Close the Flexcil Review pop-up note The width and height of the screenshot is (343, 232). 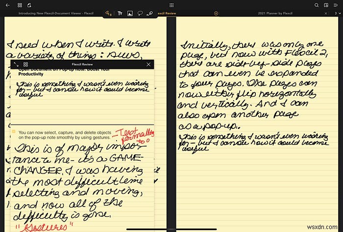(x=148, y=64)
